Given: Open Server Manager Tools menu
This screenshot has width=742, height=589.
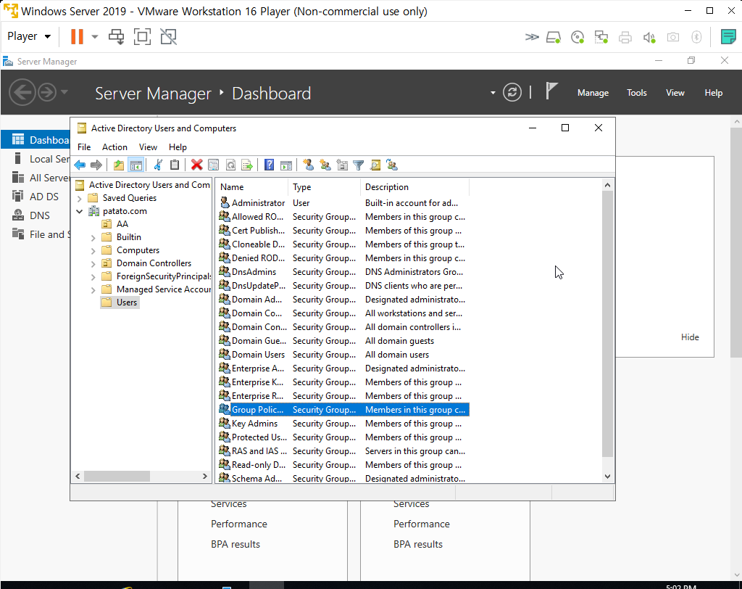Looking at the screenshot, I should tap(636, 92).
